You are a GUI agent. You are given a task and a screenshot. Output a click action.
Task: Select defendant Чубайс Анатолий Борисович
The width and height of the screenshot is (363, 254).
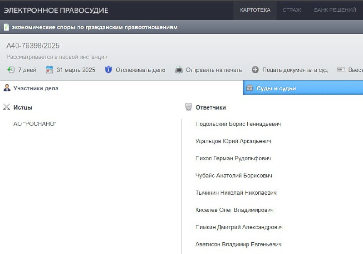click(234, 176)
